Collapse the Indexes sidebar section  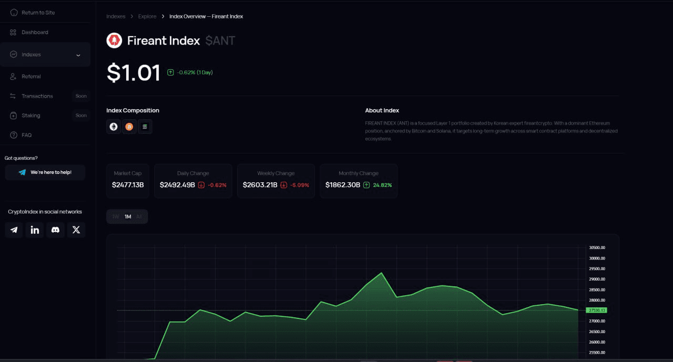click(x=78, y=54)
